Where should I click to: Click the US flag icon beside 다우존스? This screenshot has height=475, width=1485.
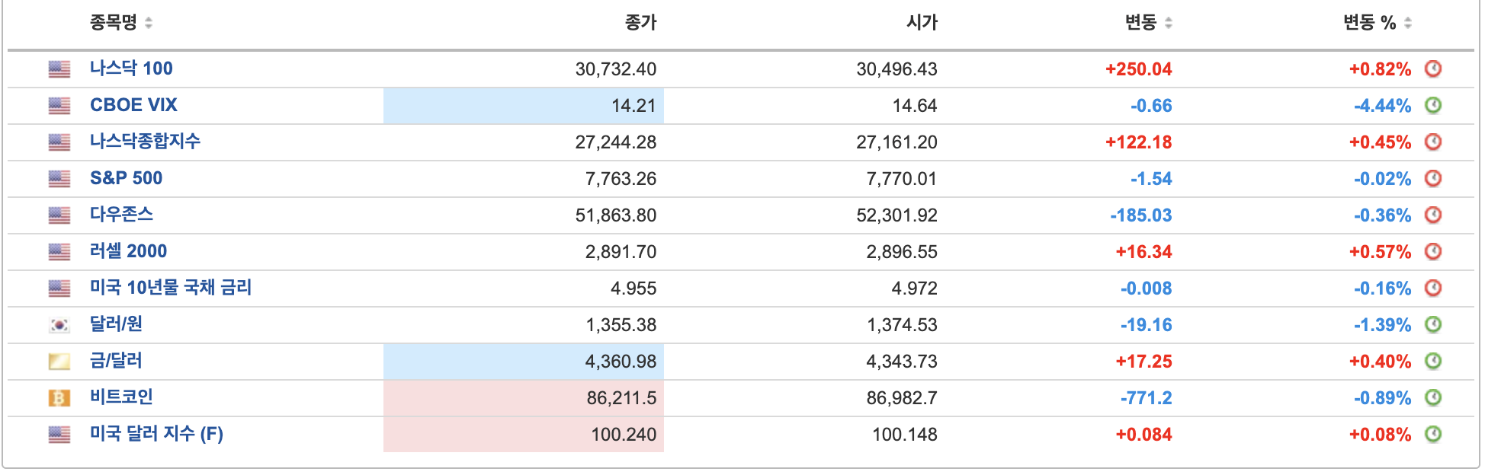coord(59,215)
